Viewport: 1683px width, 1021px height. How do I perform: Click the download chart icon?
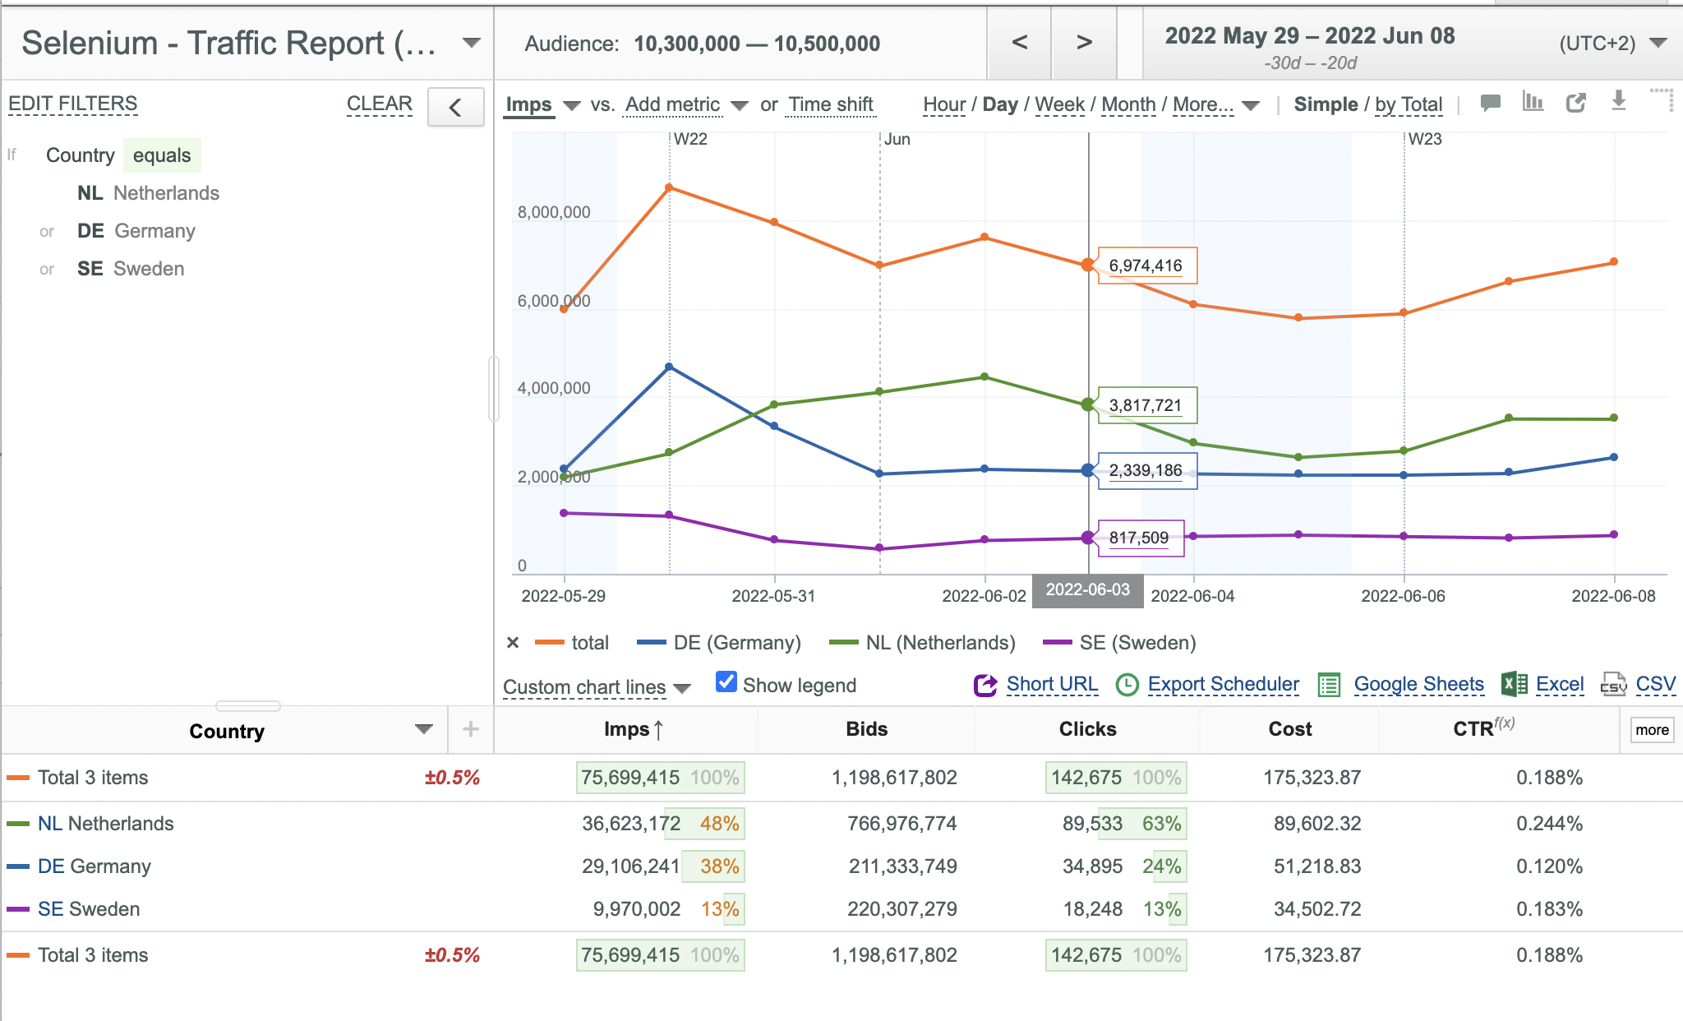pos(1618,101)
